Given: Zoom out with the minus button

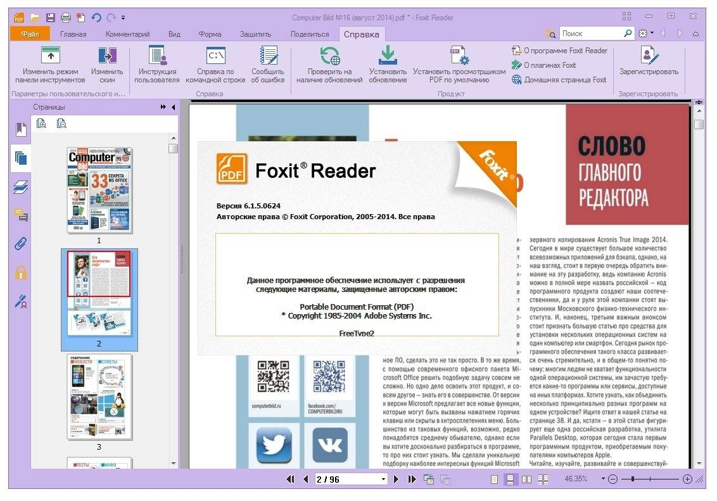Looking at the screenshot, I should (612, 479).
